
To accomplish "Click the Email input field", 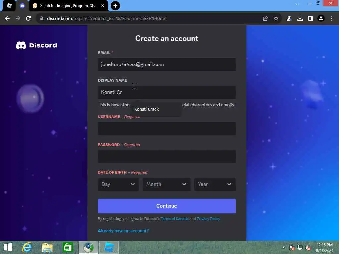I will coord(167,64).
